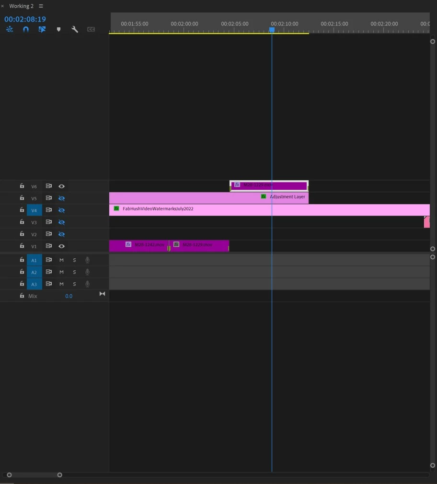
Task: Target the V5 track header
Action: (34, 198)
